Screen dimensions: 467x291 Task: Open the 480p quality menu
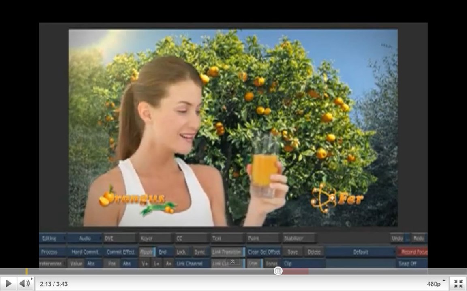[x=436, y=284]
